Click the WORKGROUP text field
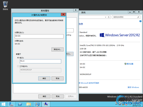This screenshot has height=107, width=143. (41, 70)
